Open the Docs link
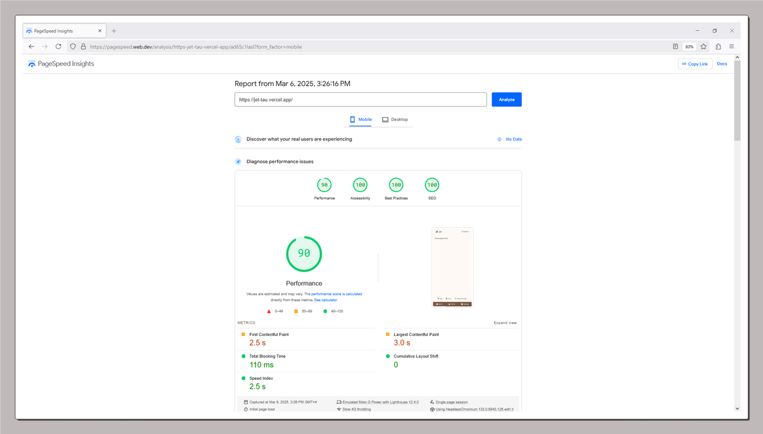 (722, 64)
